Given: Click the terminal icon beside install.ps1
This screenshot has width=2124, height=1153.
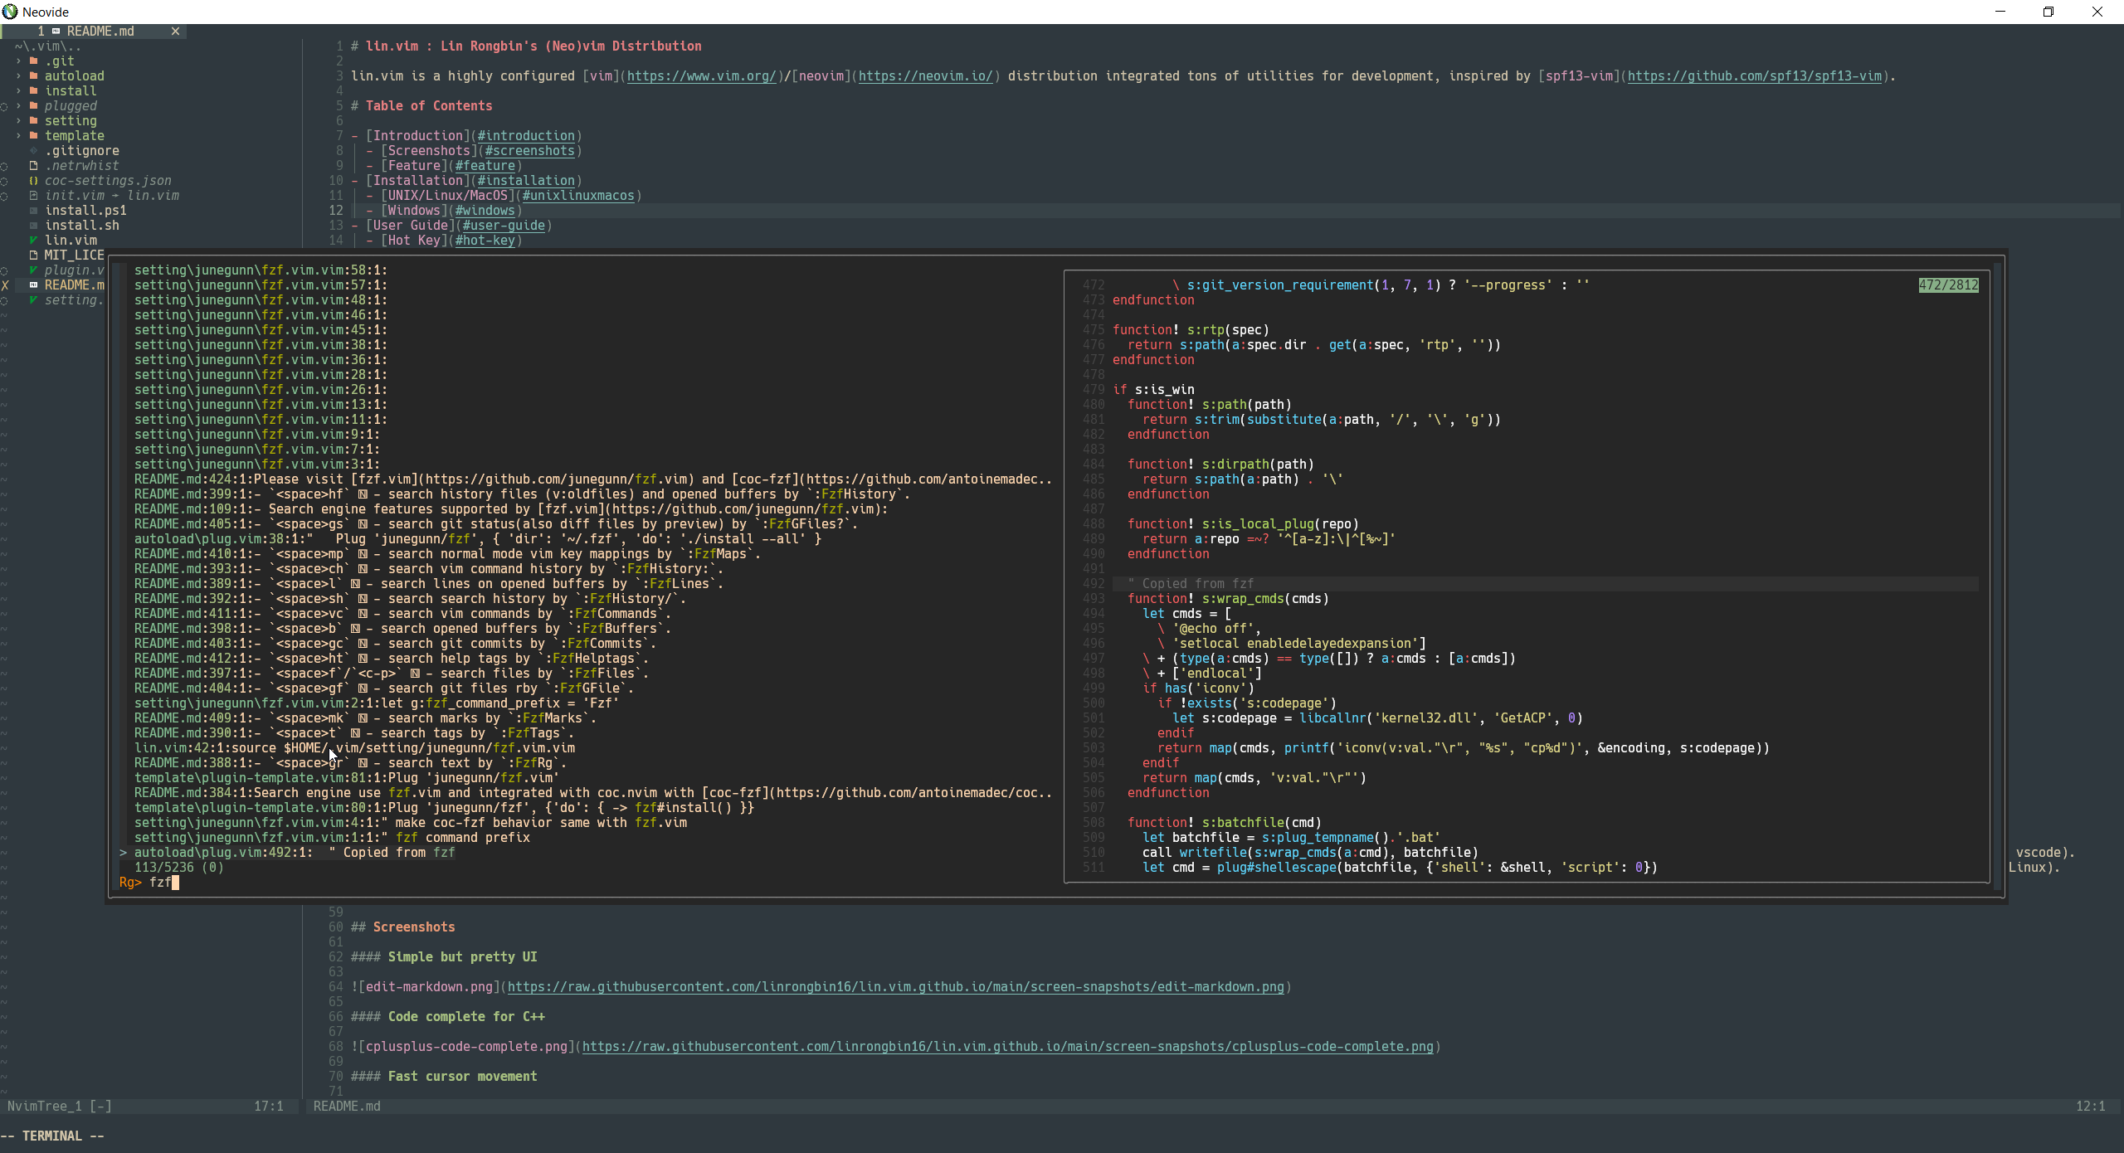Looking at the screenshot, I should pyautogui.click(x=33, y=211).
